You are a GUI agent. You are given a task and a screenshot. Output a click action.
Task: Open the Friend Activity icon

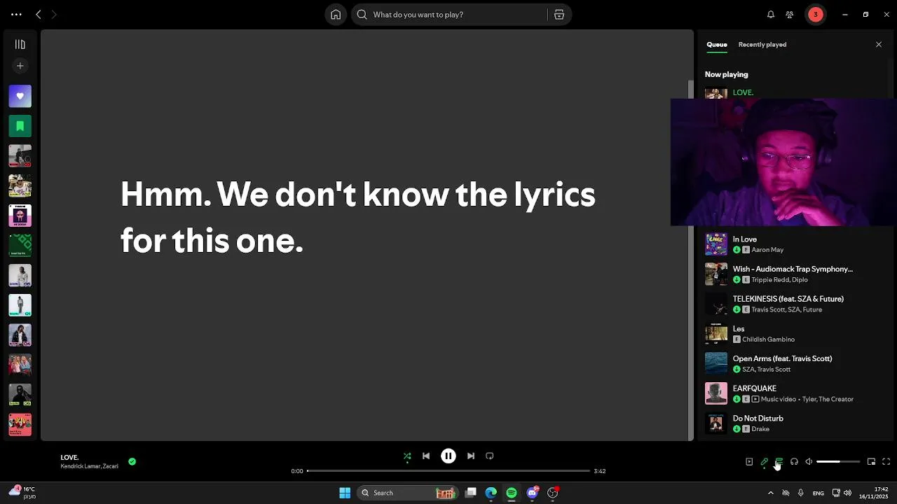tap(790, 14)
